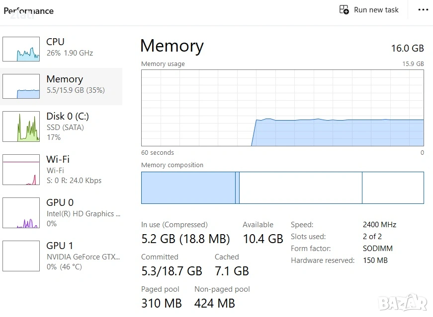The width and height of the screenshot is (433, 317).
Task: Select the CPU usage mini graph thumbnail
Action: tap(21, 49)
